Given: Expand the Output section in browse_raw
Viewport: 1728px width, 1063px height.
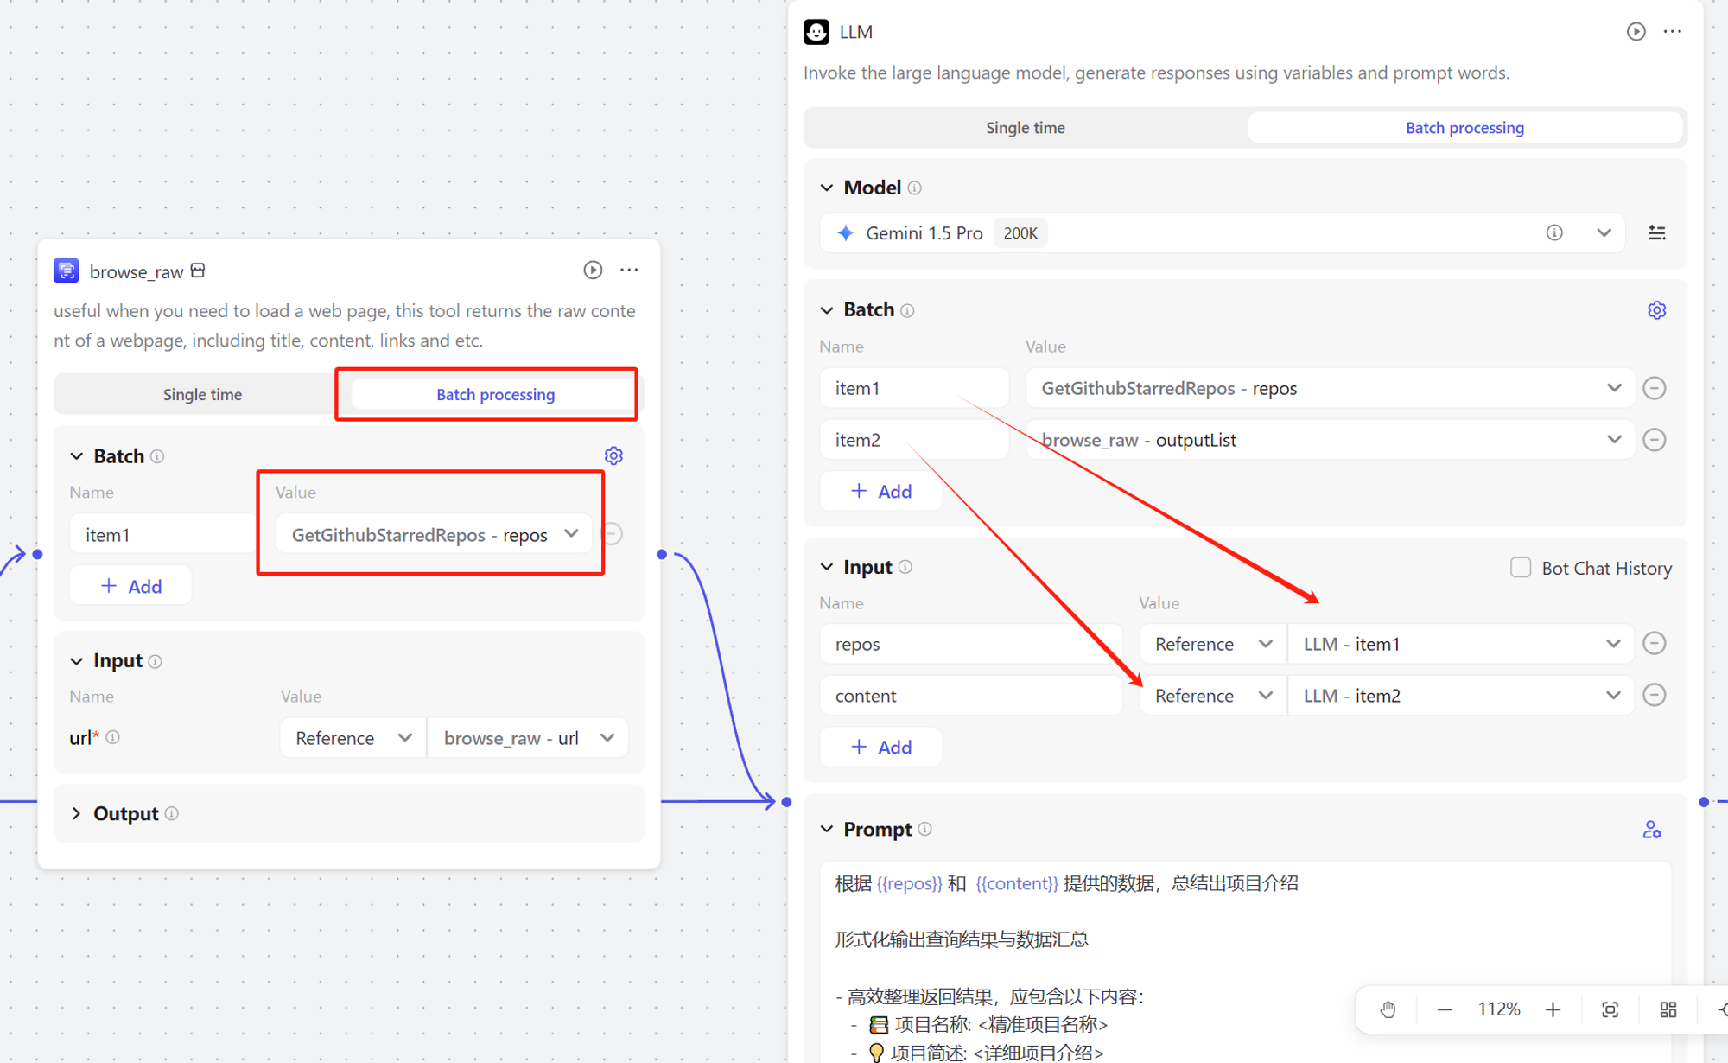Looking at the screenshot, I should (x=77, y=813).
